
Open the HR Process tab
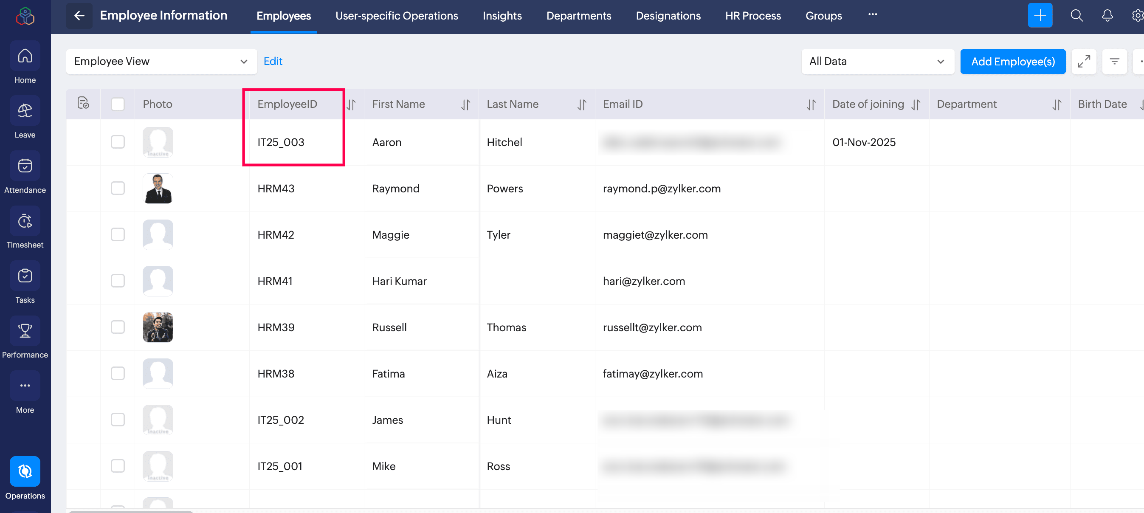[753, 16]
